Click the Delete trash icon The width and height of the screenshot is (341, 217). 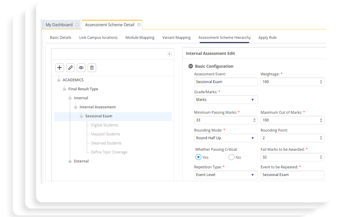click(92, 68)
